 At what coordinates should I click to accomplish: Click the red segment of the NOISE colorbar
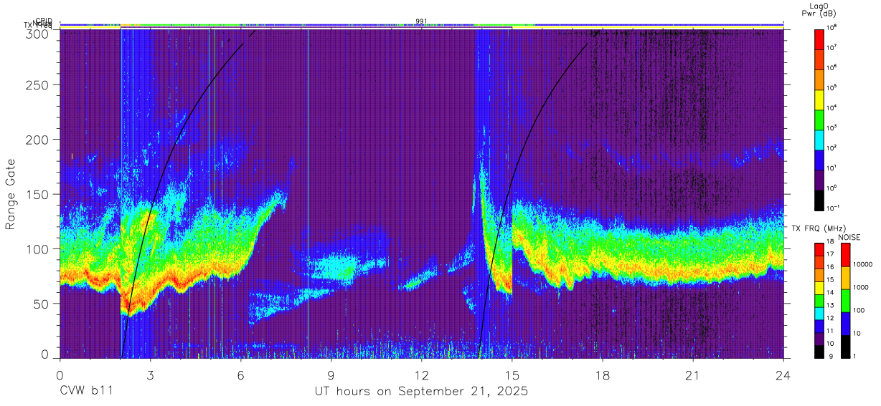[844, 255]
